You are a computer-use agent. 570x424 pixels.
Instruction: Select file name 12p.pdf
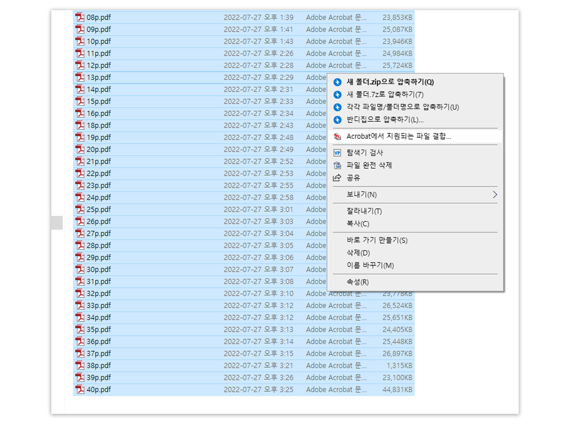(99, 65)
